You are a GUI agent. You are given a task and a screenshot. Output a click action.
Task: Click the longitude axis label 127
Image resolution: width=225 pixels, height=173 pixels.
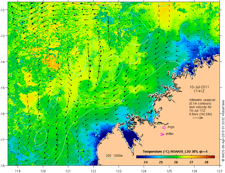point(220,171)
